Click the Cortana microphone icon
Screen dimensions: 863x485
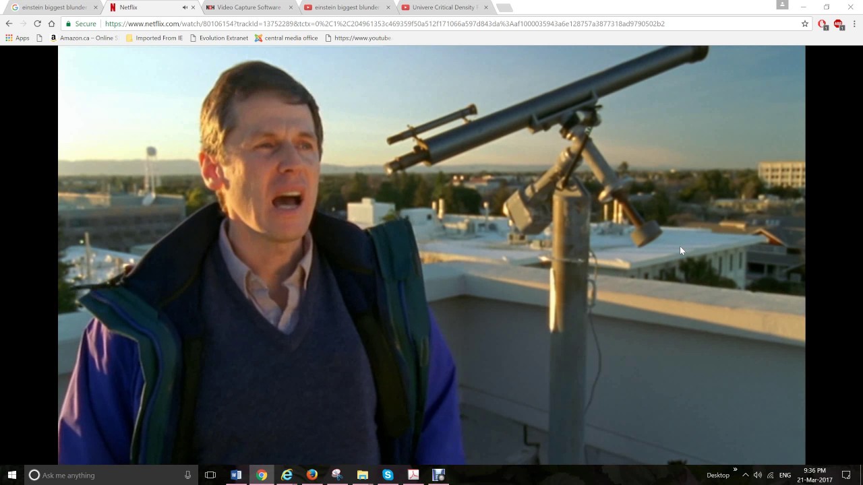click(187, 475)
